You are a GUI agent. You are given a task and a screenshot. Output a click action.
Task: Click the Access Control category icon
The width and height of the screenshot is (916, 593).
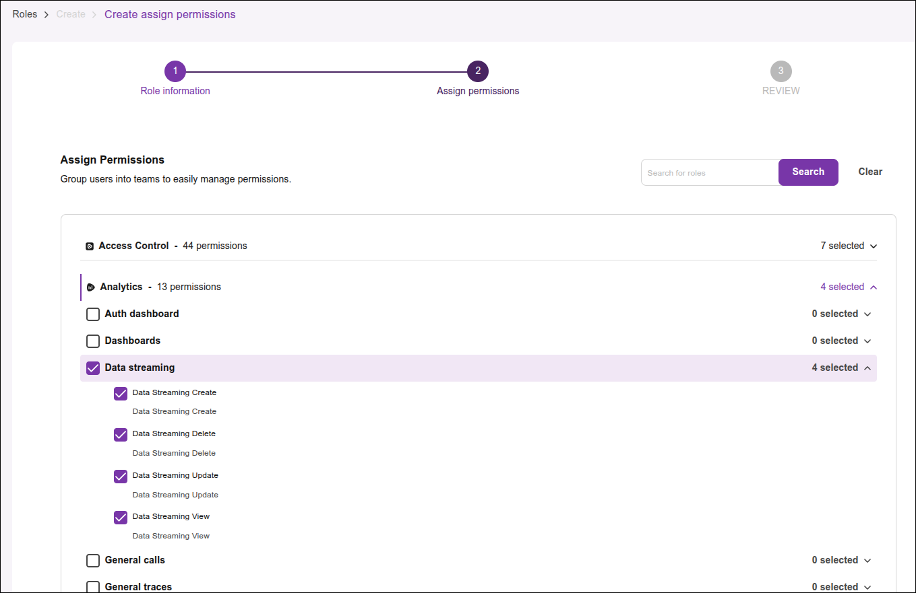(90, 246)
